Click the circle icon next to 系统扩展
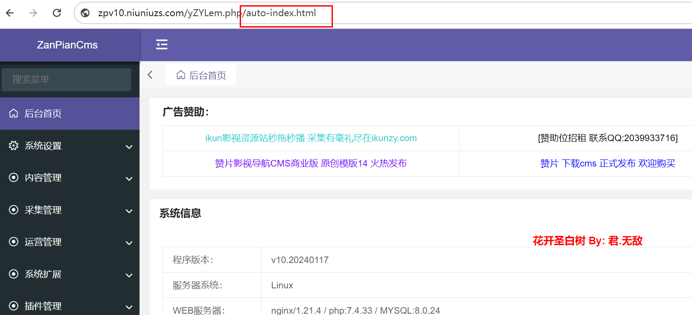 pyautogui.click(x=14, y=274)
